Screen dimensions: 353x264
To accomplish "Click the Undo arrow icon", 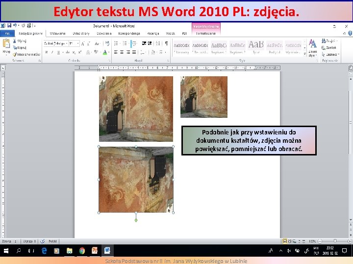I will [15, 25].
